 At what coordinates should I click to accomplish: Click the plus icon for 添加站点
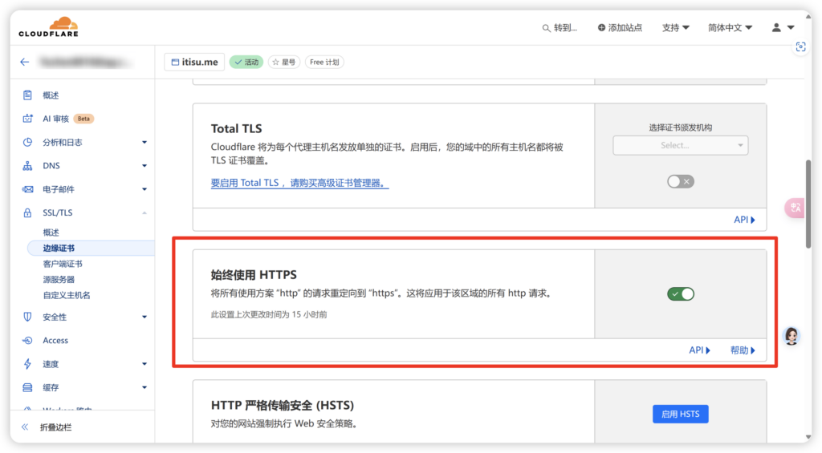[x=601, y=27]
